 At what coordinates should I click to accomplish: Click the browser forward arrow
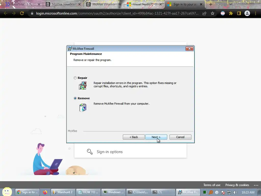(x=14, y=13)
